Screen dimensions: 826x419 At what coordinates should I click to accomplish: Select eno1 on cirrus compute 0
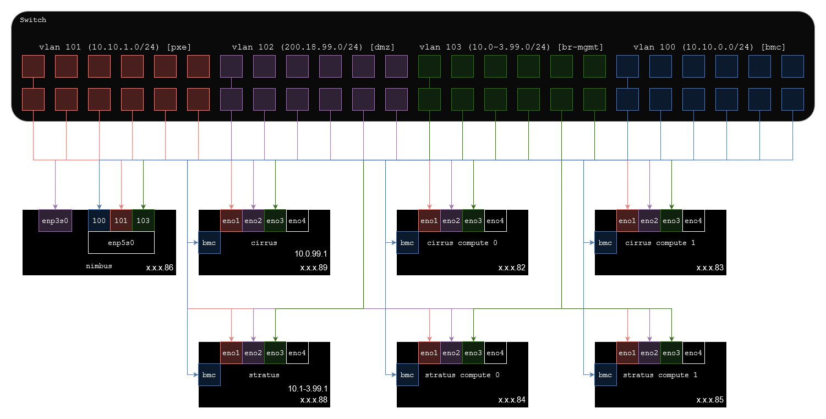click(429, 220)
